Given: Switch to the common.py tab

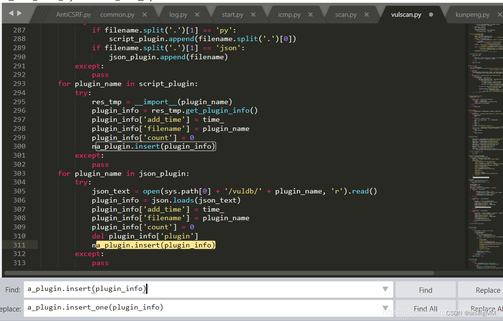Looking at the screenshot, I should pos(117,15).
